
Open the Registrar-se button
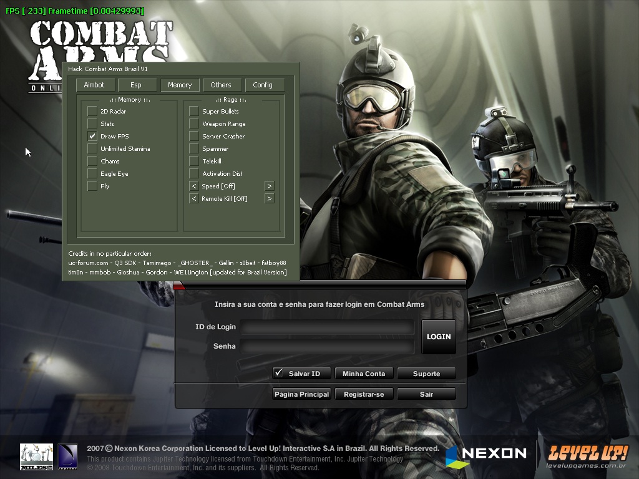364,394
